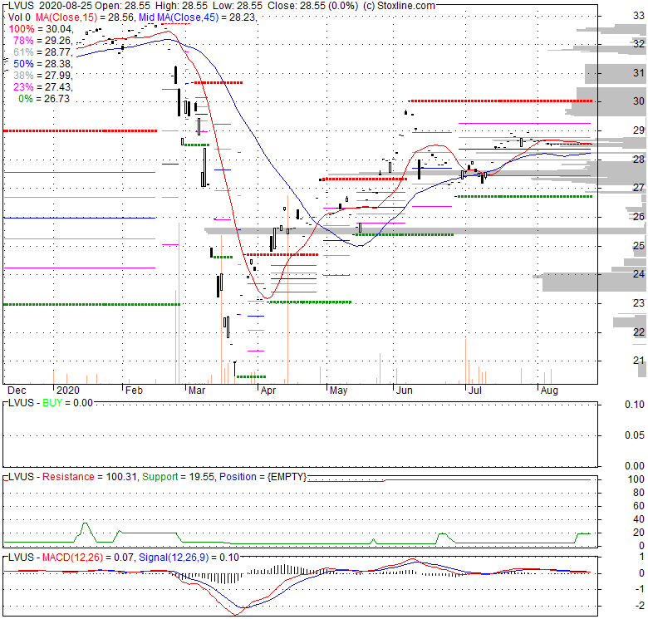The height and width of the screenshot is (619, 648).
Task: Click the Mar label on time axis
Action: (197, 391)
